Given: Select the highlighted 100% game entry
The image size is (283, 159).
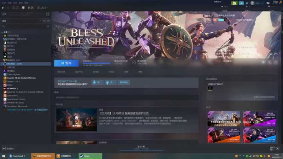Looking at the screenshot, I should [25, 64].
